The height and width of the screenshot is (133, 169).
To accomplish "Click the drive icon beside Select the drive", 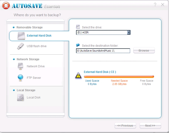I will 78,27.
